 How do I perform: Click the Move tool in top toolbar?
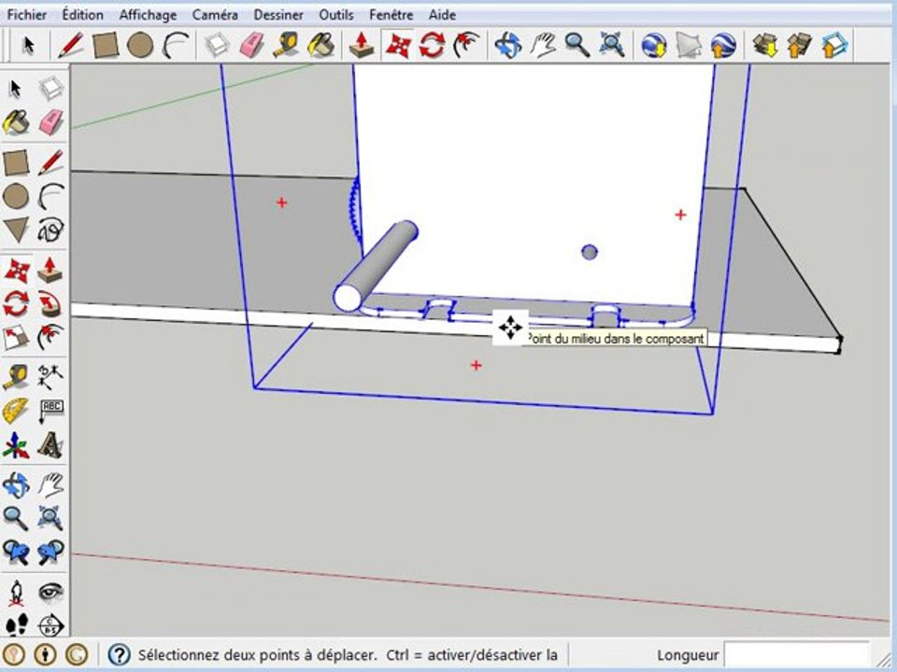point(398,45)
